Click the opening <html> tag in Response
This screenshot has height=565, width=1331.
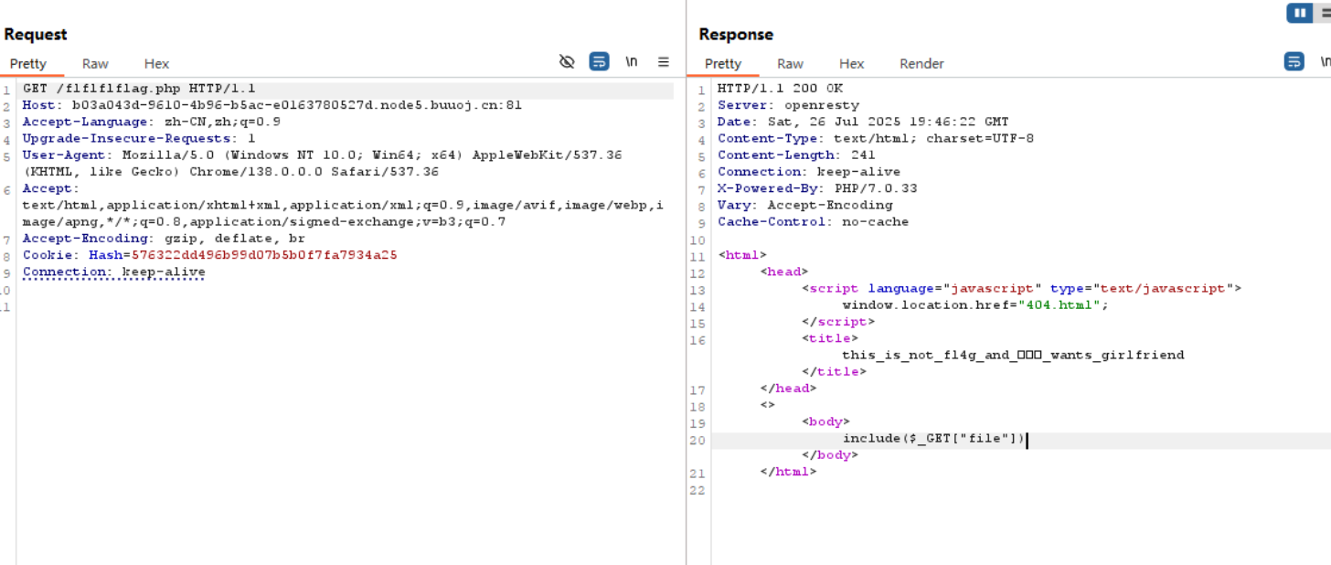[742, 255]
